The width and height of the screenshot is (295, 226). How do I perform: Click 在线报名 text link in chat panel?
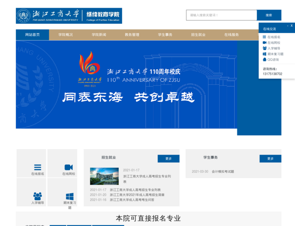click(x=274, y=37)
